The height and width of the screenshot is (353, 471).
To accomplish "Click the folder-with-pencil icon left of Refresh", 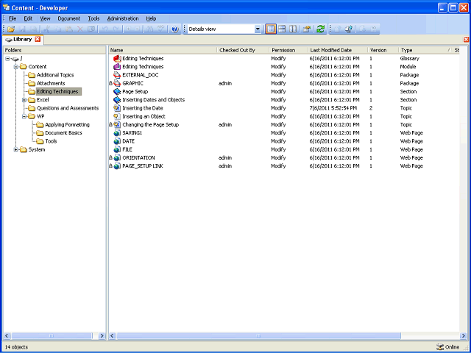I will click(x=306, y=29).
